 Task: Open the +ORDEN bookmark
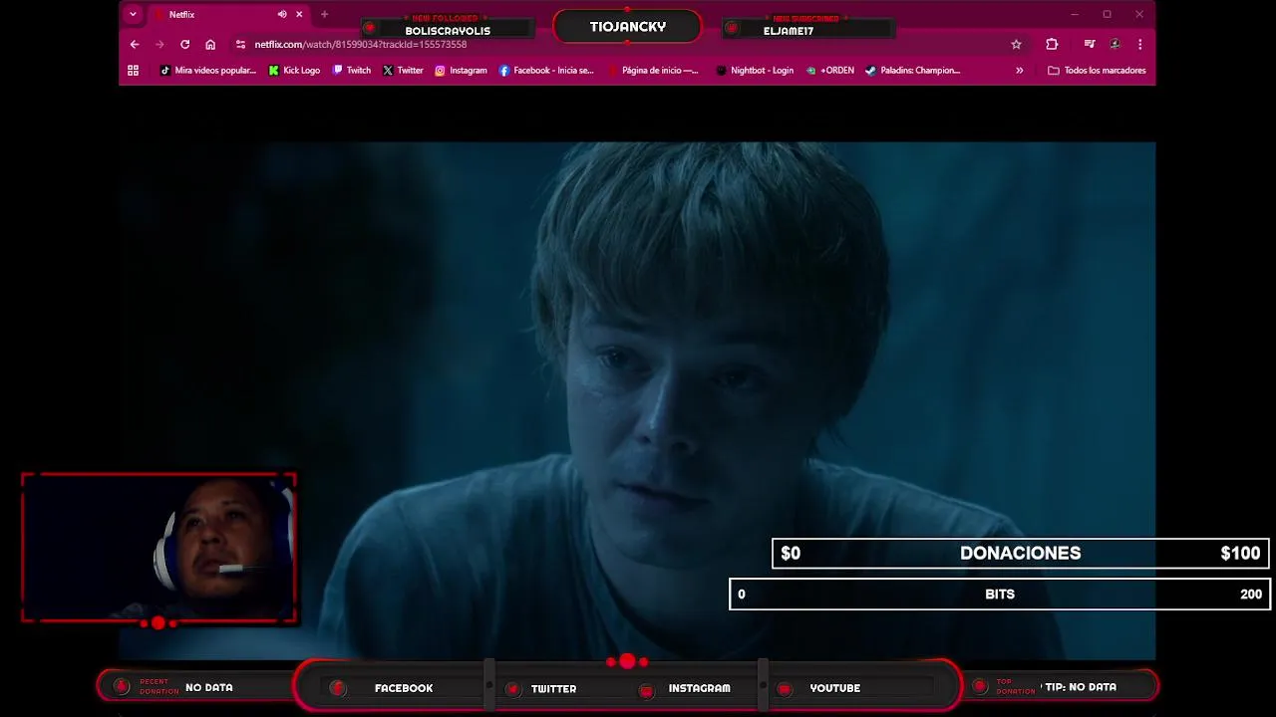830,71
